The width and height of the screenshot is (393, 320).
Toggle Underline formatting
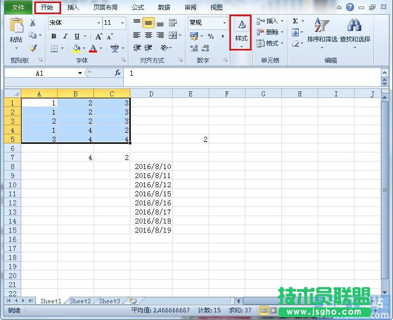(77, 36)
